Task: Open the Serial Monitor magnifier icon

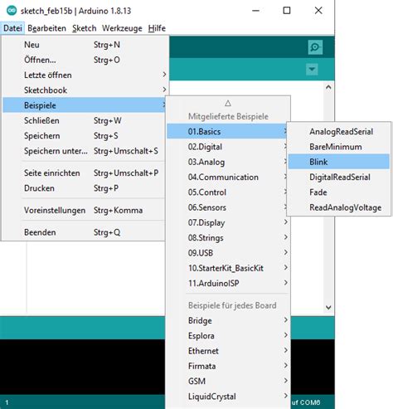Action: (x=315, y=47)
